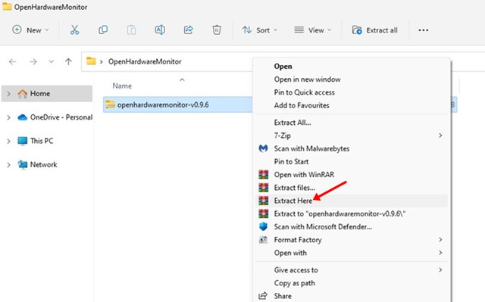
Task: Choose Copy as path
Action: [352, 283]
